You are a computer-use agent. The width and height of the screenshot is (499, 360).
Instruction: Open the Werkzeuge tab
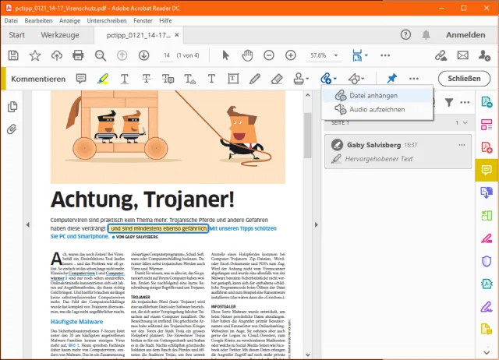(x=61, y=35)
